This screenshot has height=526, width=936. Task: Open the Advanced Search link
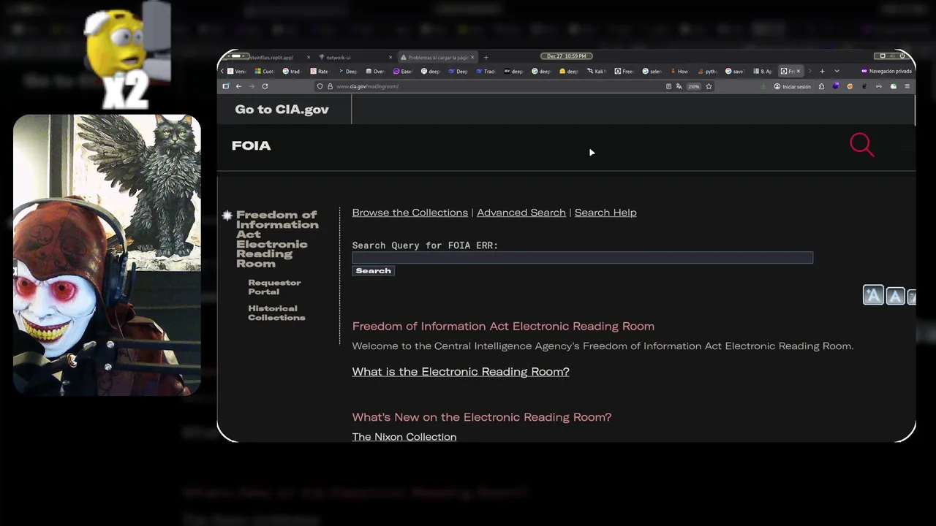tap(521, 213)
